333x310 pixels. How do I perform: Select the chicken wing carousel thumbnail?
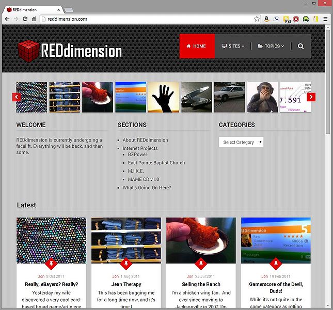[x=98, y=97]
